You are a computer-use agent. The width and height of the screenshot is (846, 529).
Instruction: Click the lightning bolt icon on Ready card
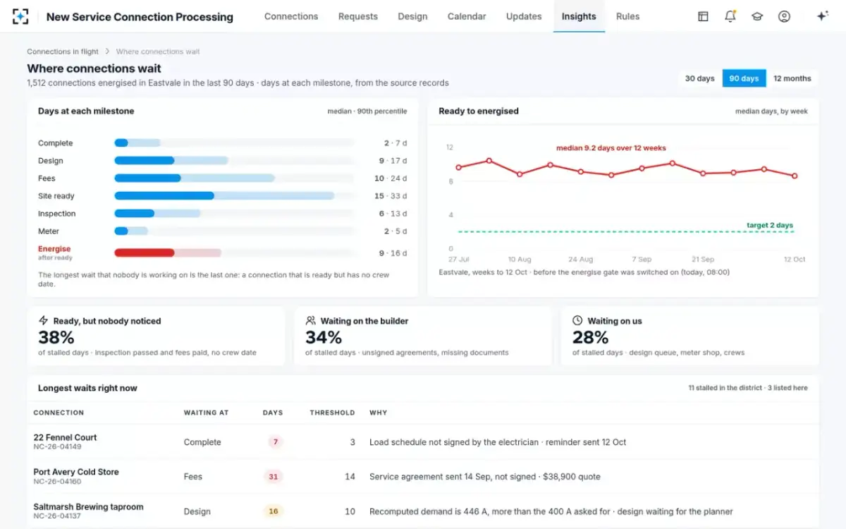coord(44,320)
